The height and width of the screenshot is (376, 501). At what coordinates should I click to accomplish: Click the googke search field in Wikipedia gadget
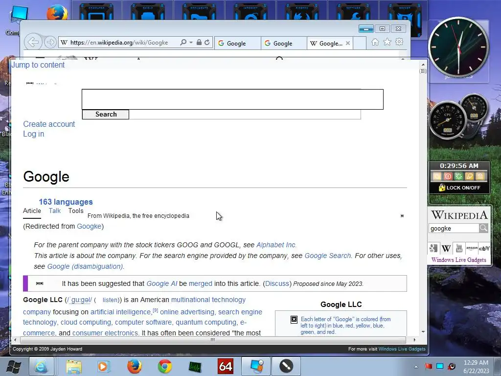point(454,228)
